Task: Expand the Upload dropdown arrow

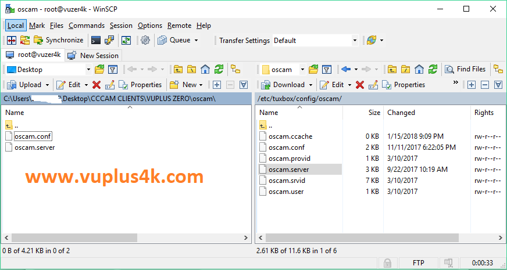Action: coord(47,85)
